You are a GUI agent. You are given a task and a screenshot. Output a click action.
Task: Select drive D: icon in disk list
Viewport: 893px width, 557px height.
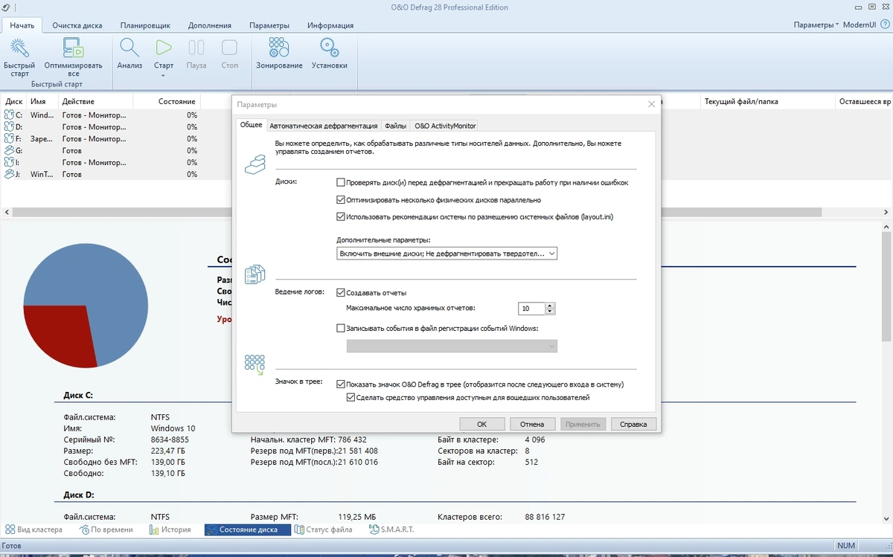point(9,127)
